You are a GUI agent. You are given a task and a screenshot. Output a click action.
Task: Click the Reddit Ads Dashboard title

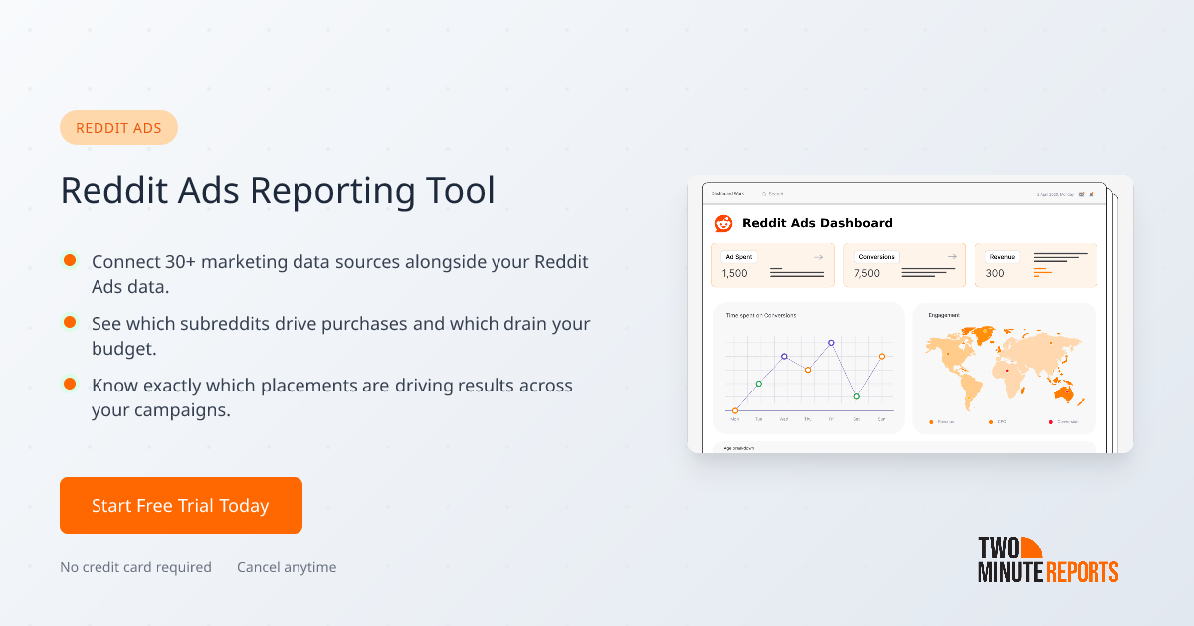(x=817, y=223)
